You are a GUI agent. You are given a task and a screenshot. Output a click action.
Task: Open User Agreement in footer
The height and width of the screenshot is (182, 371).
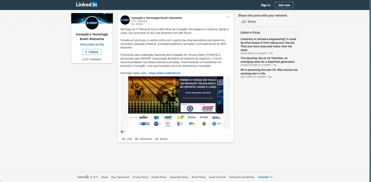(120, 177)
